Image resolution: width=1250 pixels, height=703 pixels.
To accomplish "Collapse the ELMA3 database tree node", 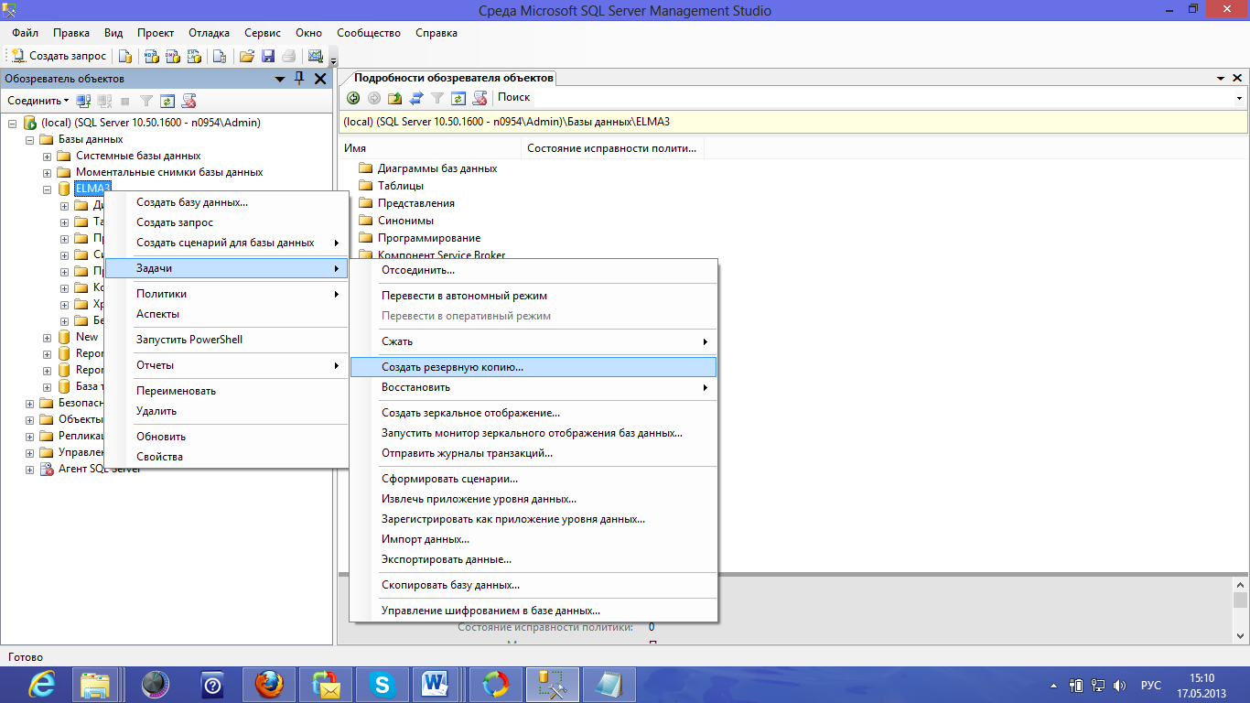I will 48,189.
